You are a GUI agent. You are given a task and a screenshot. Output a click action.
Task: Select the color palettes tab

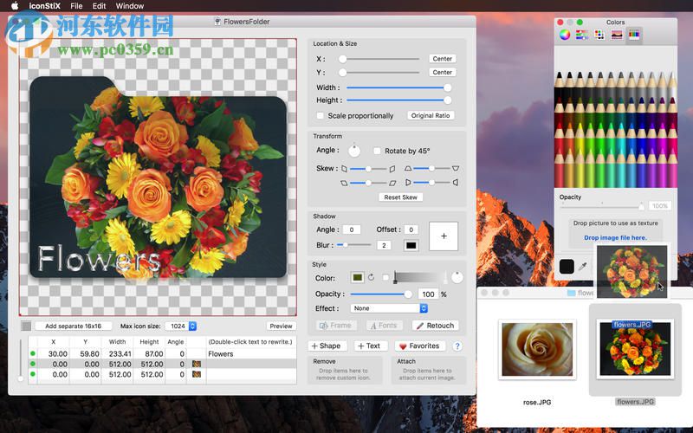pos(599,36)
